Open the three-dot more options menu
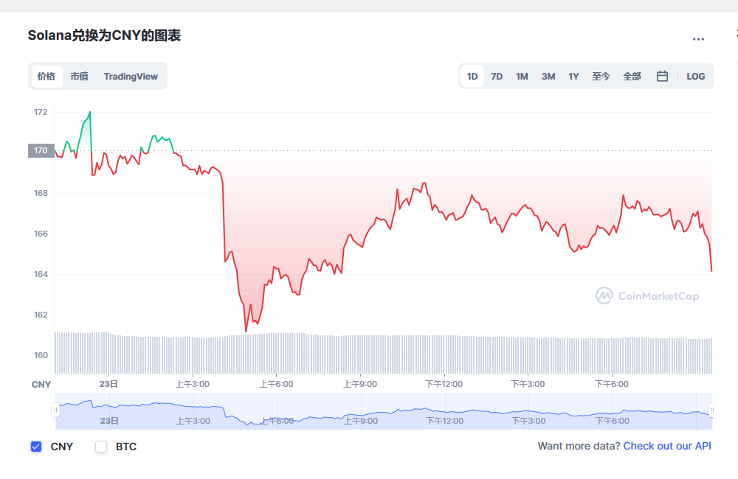 point(698,40)
